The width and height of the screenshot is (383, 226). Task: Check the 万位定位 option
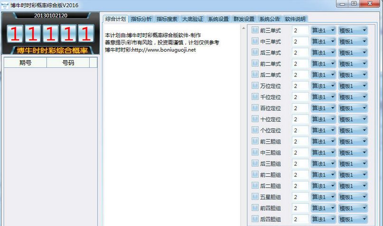pos(255,86)
